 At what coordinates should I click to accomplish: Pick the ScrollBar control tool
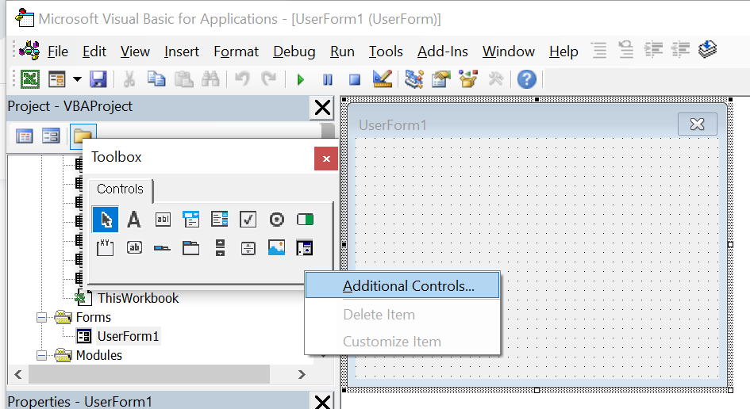point(220,248)
